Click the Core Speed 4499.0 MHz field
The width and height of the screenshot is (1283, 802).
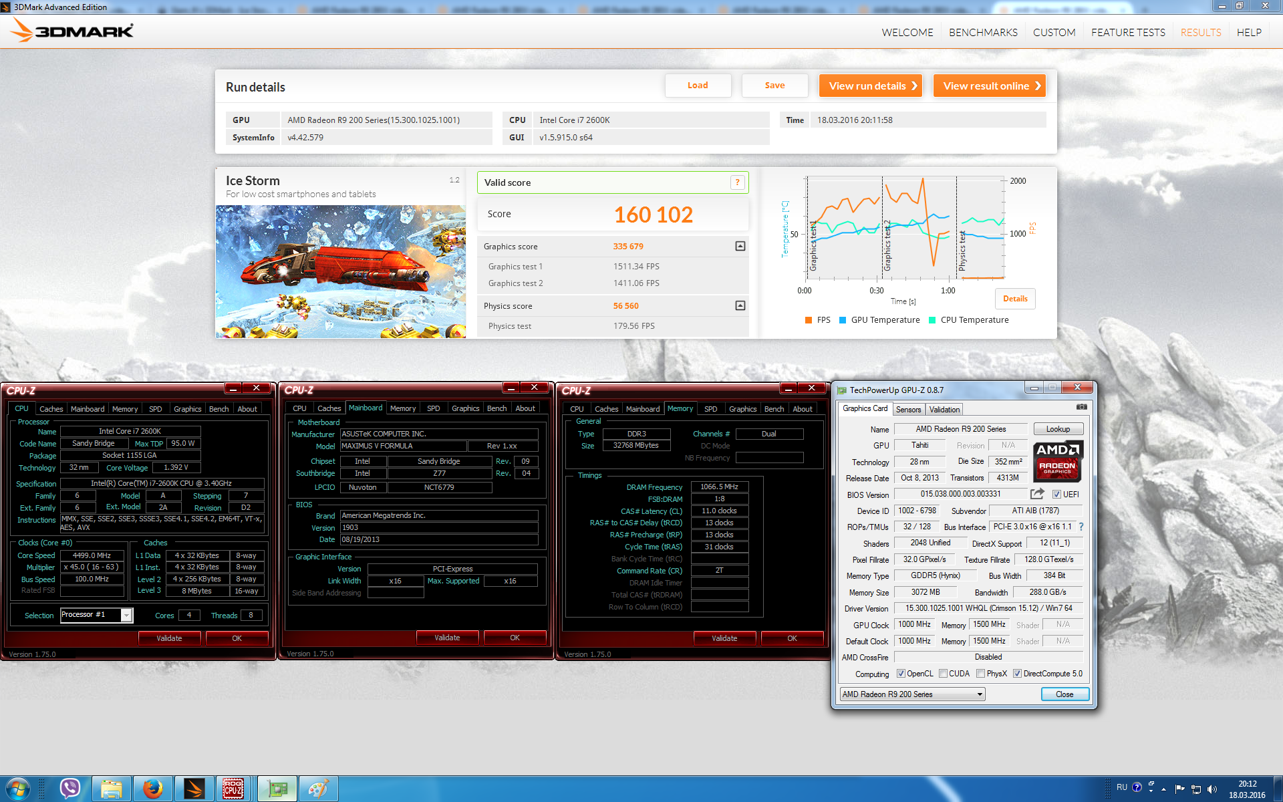point(92,555)
